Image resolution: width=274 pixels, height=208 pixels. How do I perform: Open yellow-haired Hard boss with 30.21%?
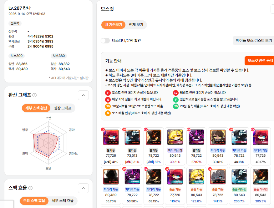tap(175, 137)
